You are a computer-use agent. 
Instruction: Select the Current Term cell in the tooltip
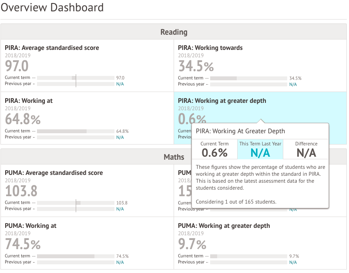[x=215, y=149]
